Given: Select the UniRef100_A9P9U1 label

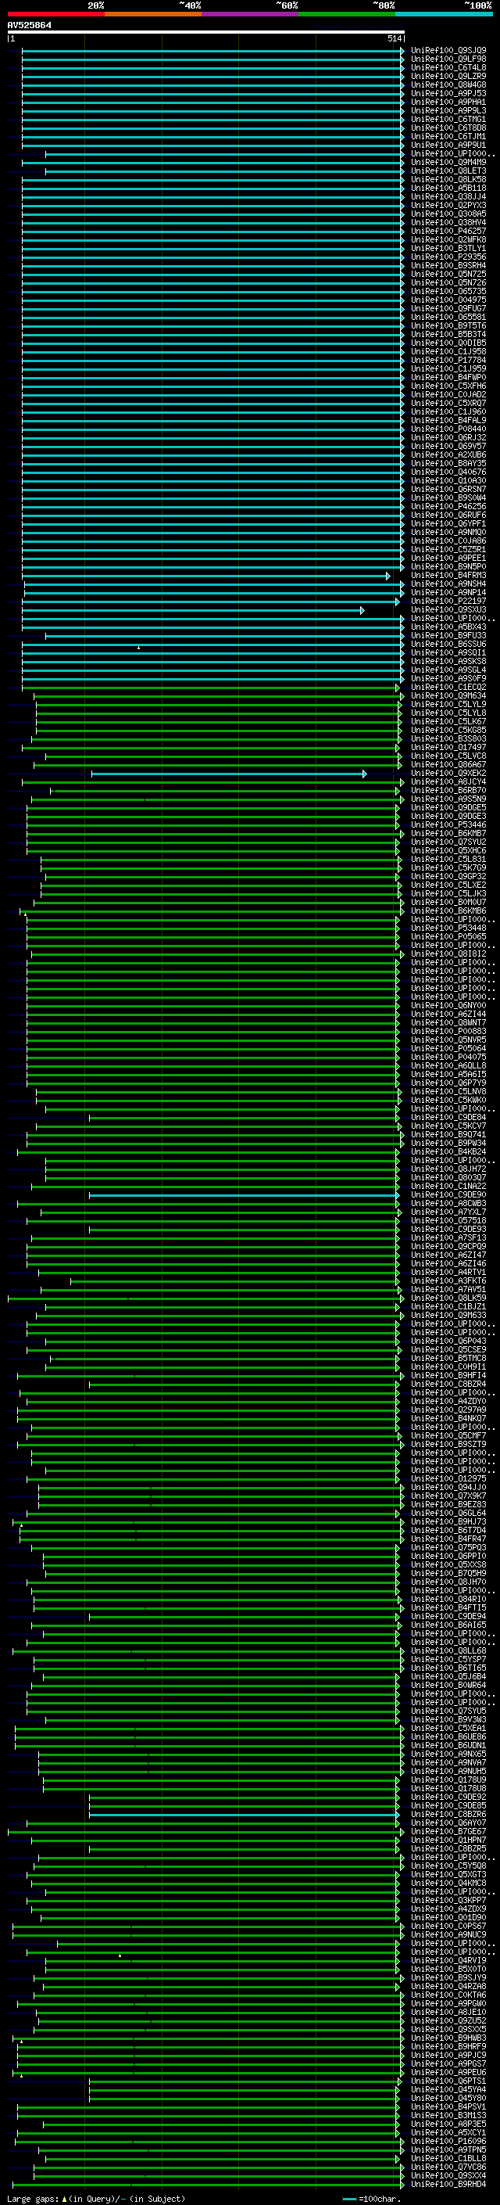Looking at the screenshot, I should (448, 145).
